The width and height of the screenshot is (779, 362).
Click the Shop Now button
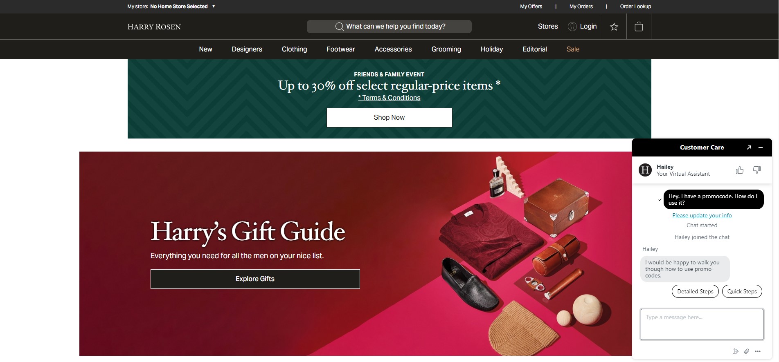click(x=389, y=118)
